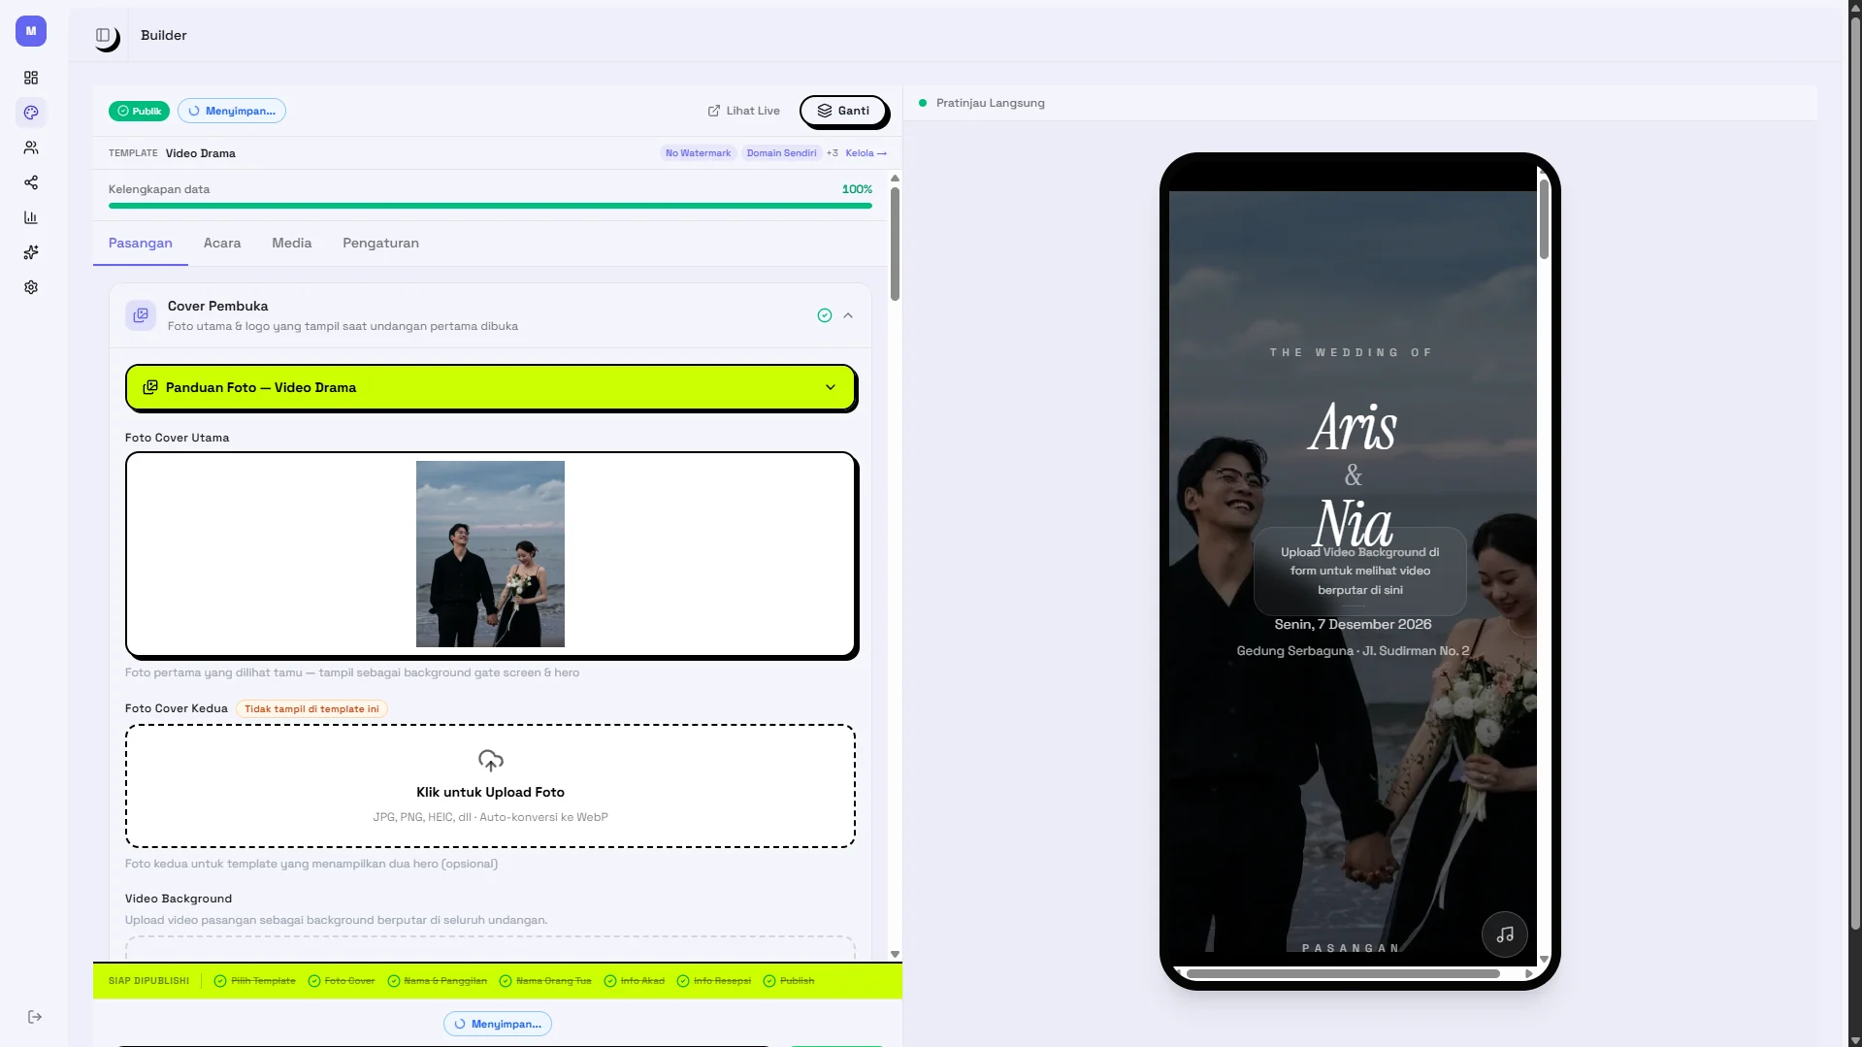The image size is (1862, 1047).
Task: Click the +3 features badge
Action: 833,153
